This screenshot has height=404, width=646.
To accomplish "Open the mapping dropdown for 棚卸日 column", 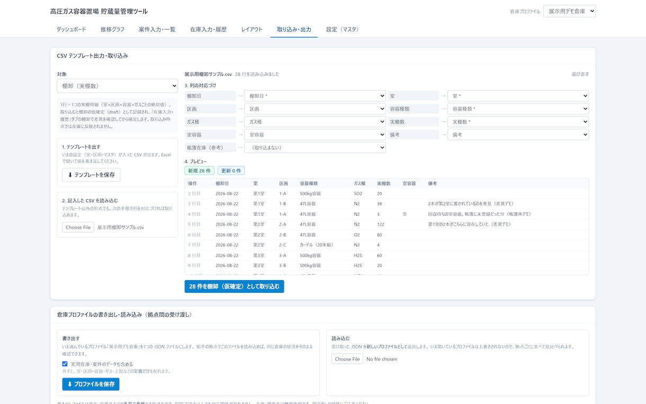I will coord(315,96).
